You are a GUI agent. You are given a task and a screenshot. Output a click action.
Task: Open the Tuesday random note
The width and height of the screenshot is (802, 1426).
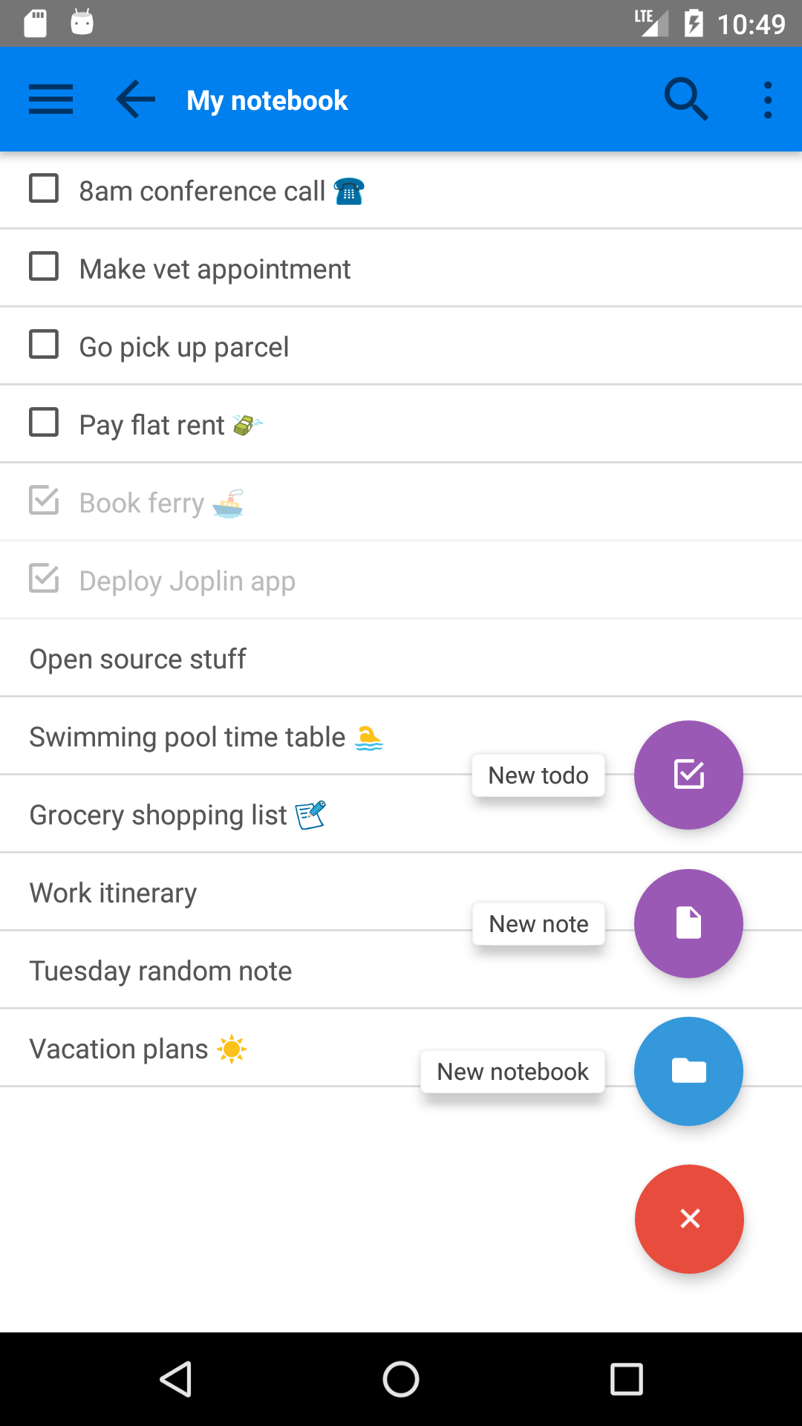160,971
